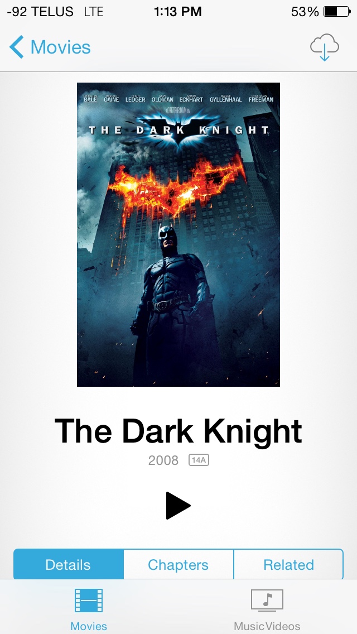Tap the 2008 release year
This screenshot has width=357, height=634.
pyautogui.click(x=163, y=460)
